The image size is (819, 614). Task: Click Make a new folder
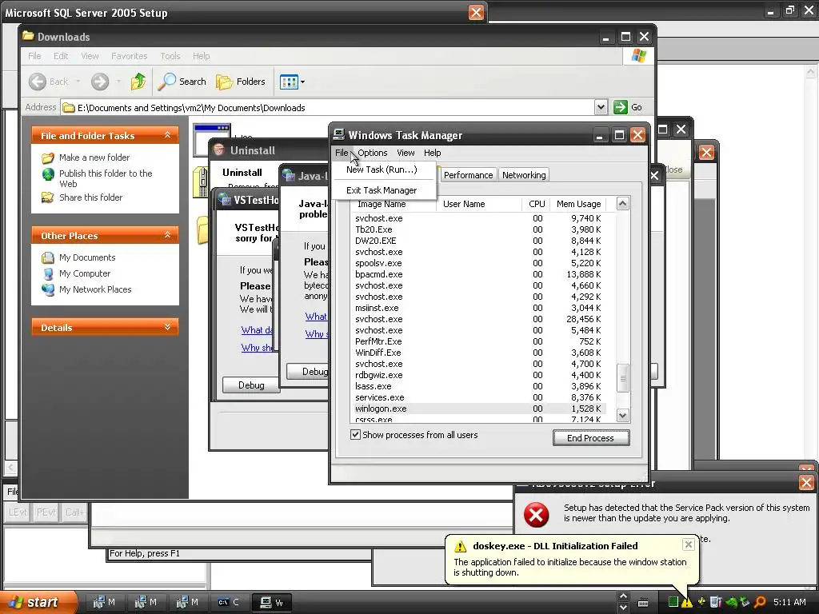coord(94,157)
